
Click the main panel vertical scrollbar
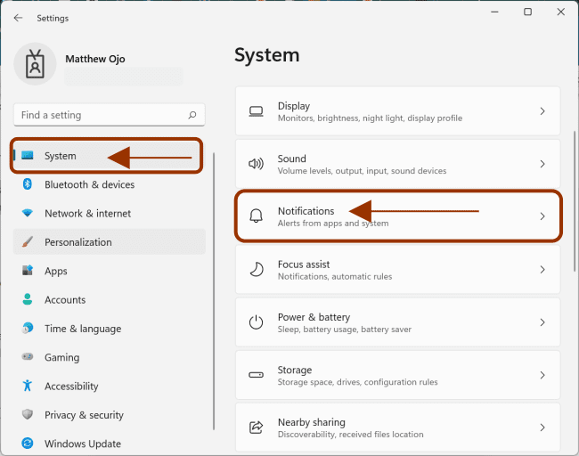point(575,201)
